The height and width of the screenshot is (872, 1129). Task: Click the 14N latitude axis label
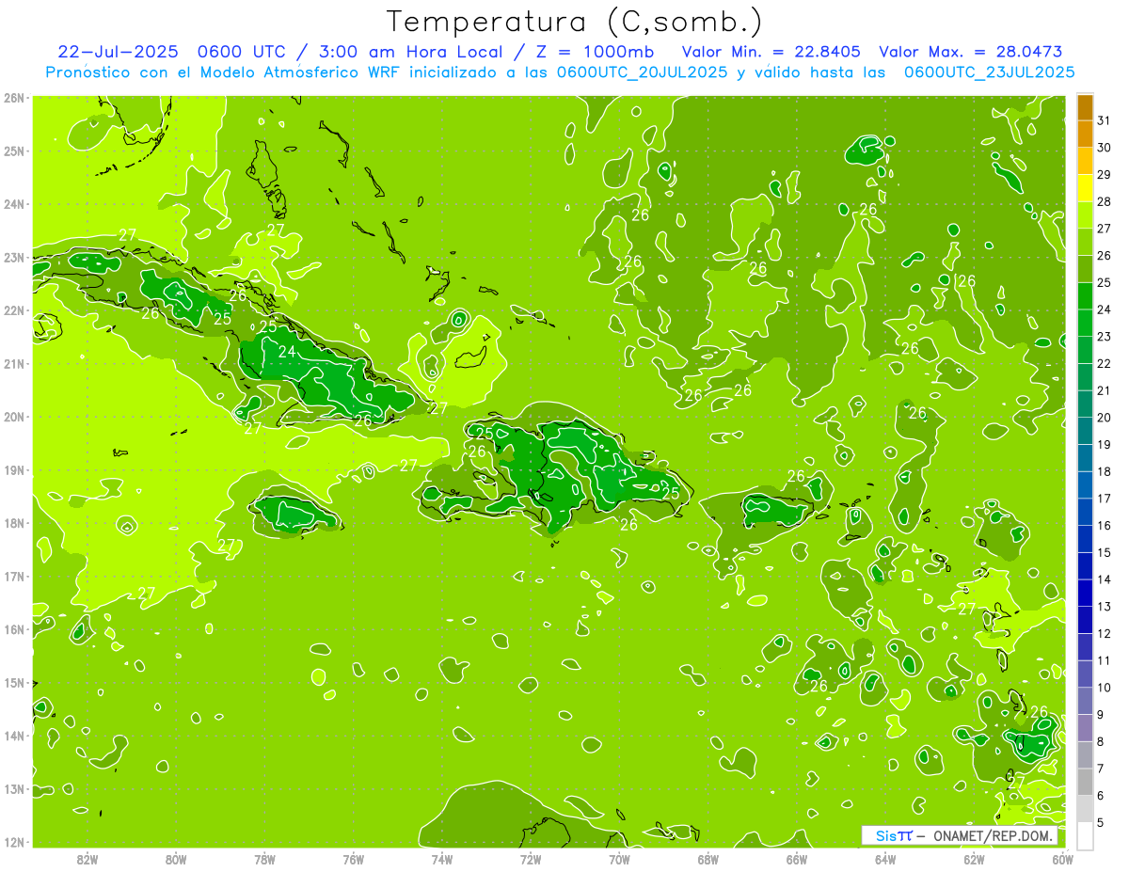[14, 736]
